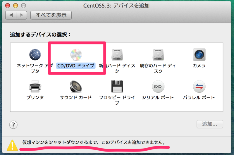Choose the 新規ハード ディスク drive icon
Screen dimensions: 234x155
117,55
